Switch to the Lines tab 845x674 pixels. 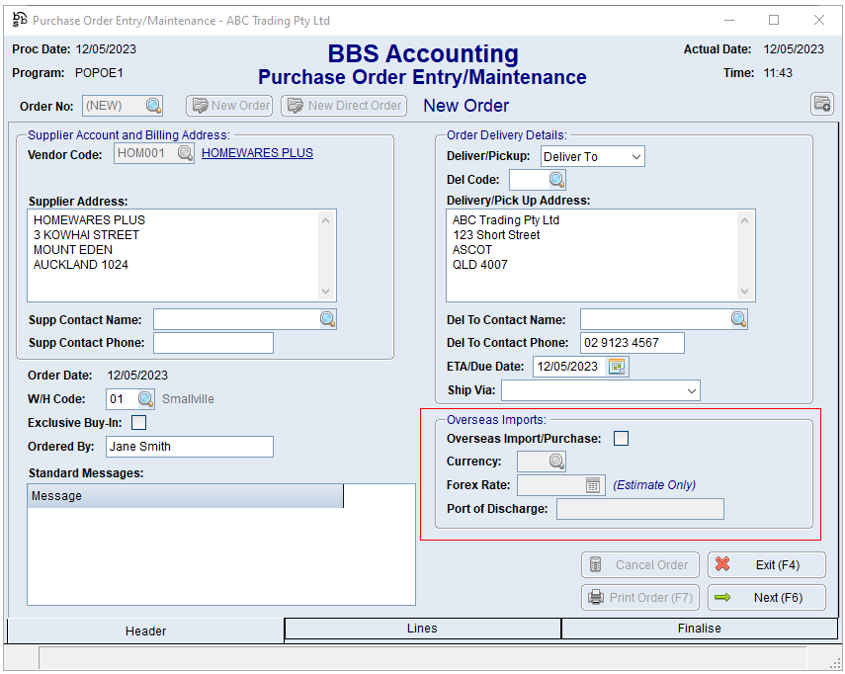click(x=422, y=629)
